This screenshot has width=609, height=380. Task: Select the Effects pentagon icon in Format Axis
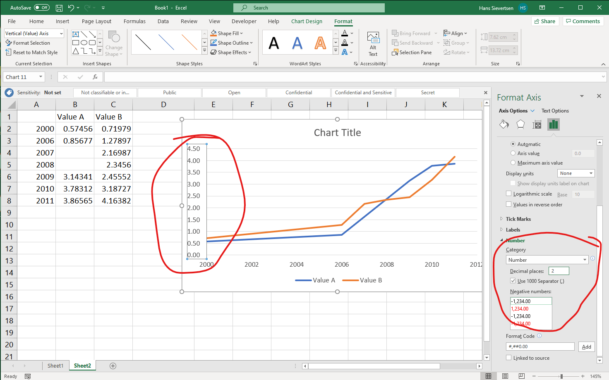pyautogui.click(x=520, y=124)
